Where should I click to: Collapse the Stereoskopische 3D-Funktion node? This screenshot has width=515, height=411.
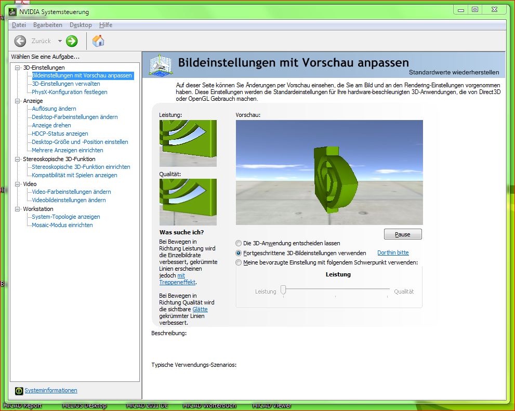point(17,159)
